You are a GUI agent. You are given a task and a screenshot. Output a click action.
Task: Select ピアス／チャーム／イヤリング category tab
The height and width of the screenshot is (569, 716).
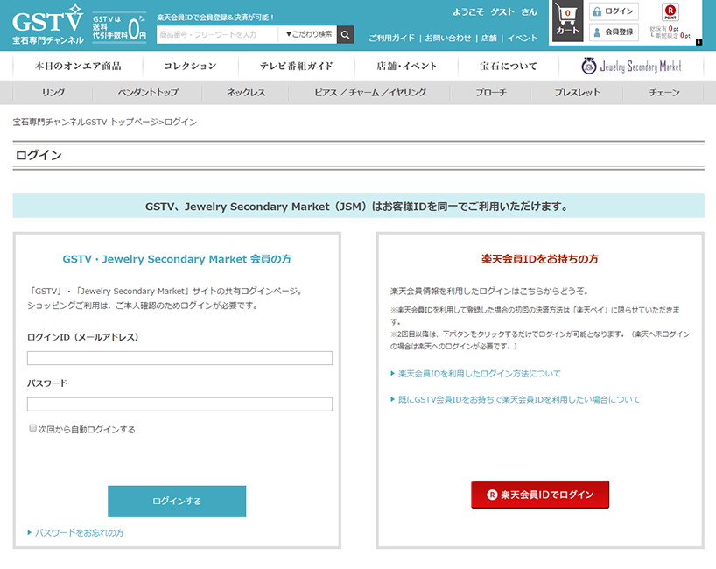point(369,93)
